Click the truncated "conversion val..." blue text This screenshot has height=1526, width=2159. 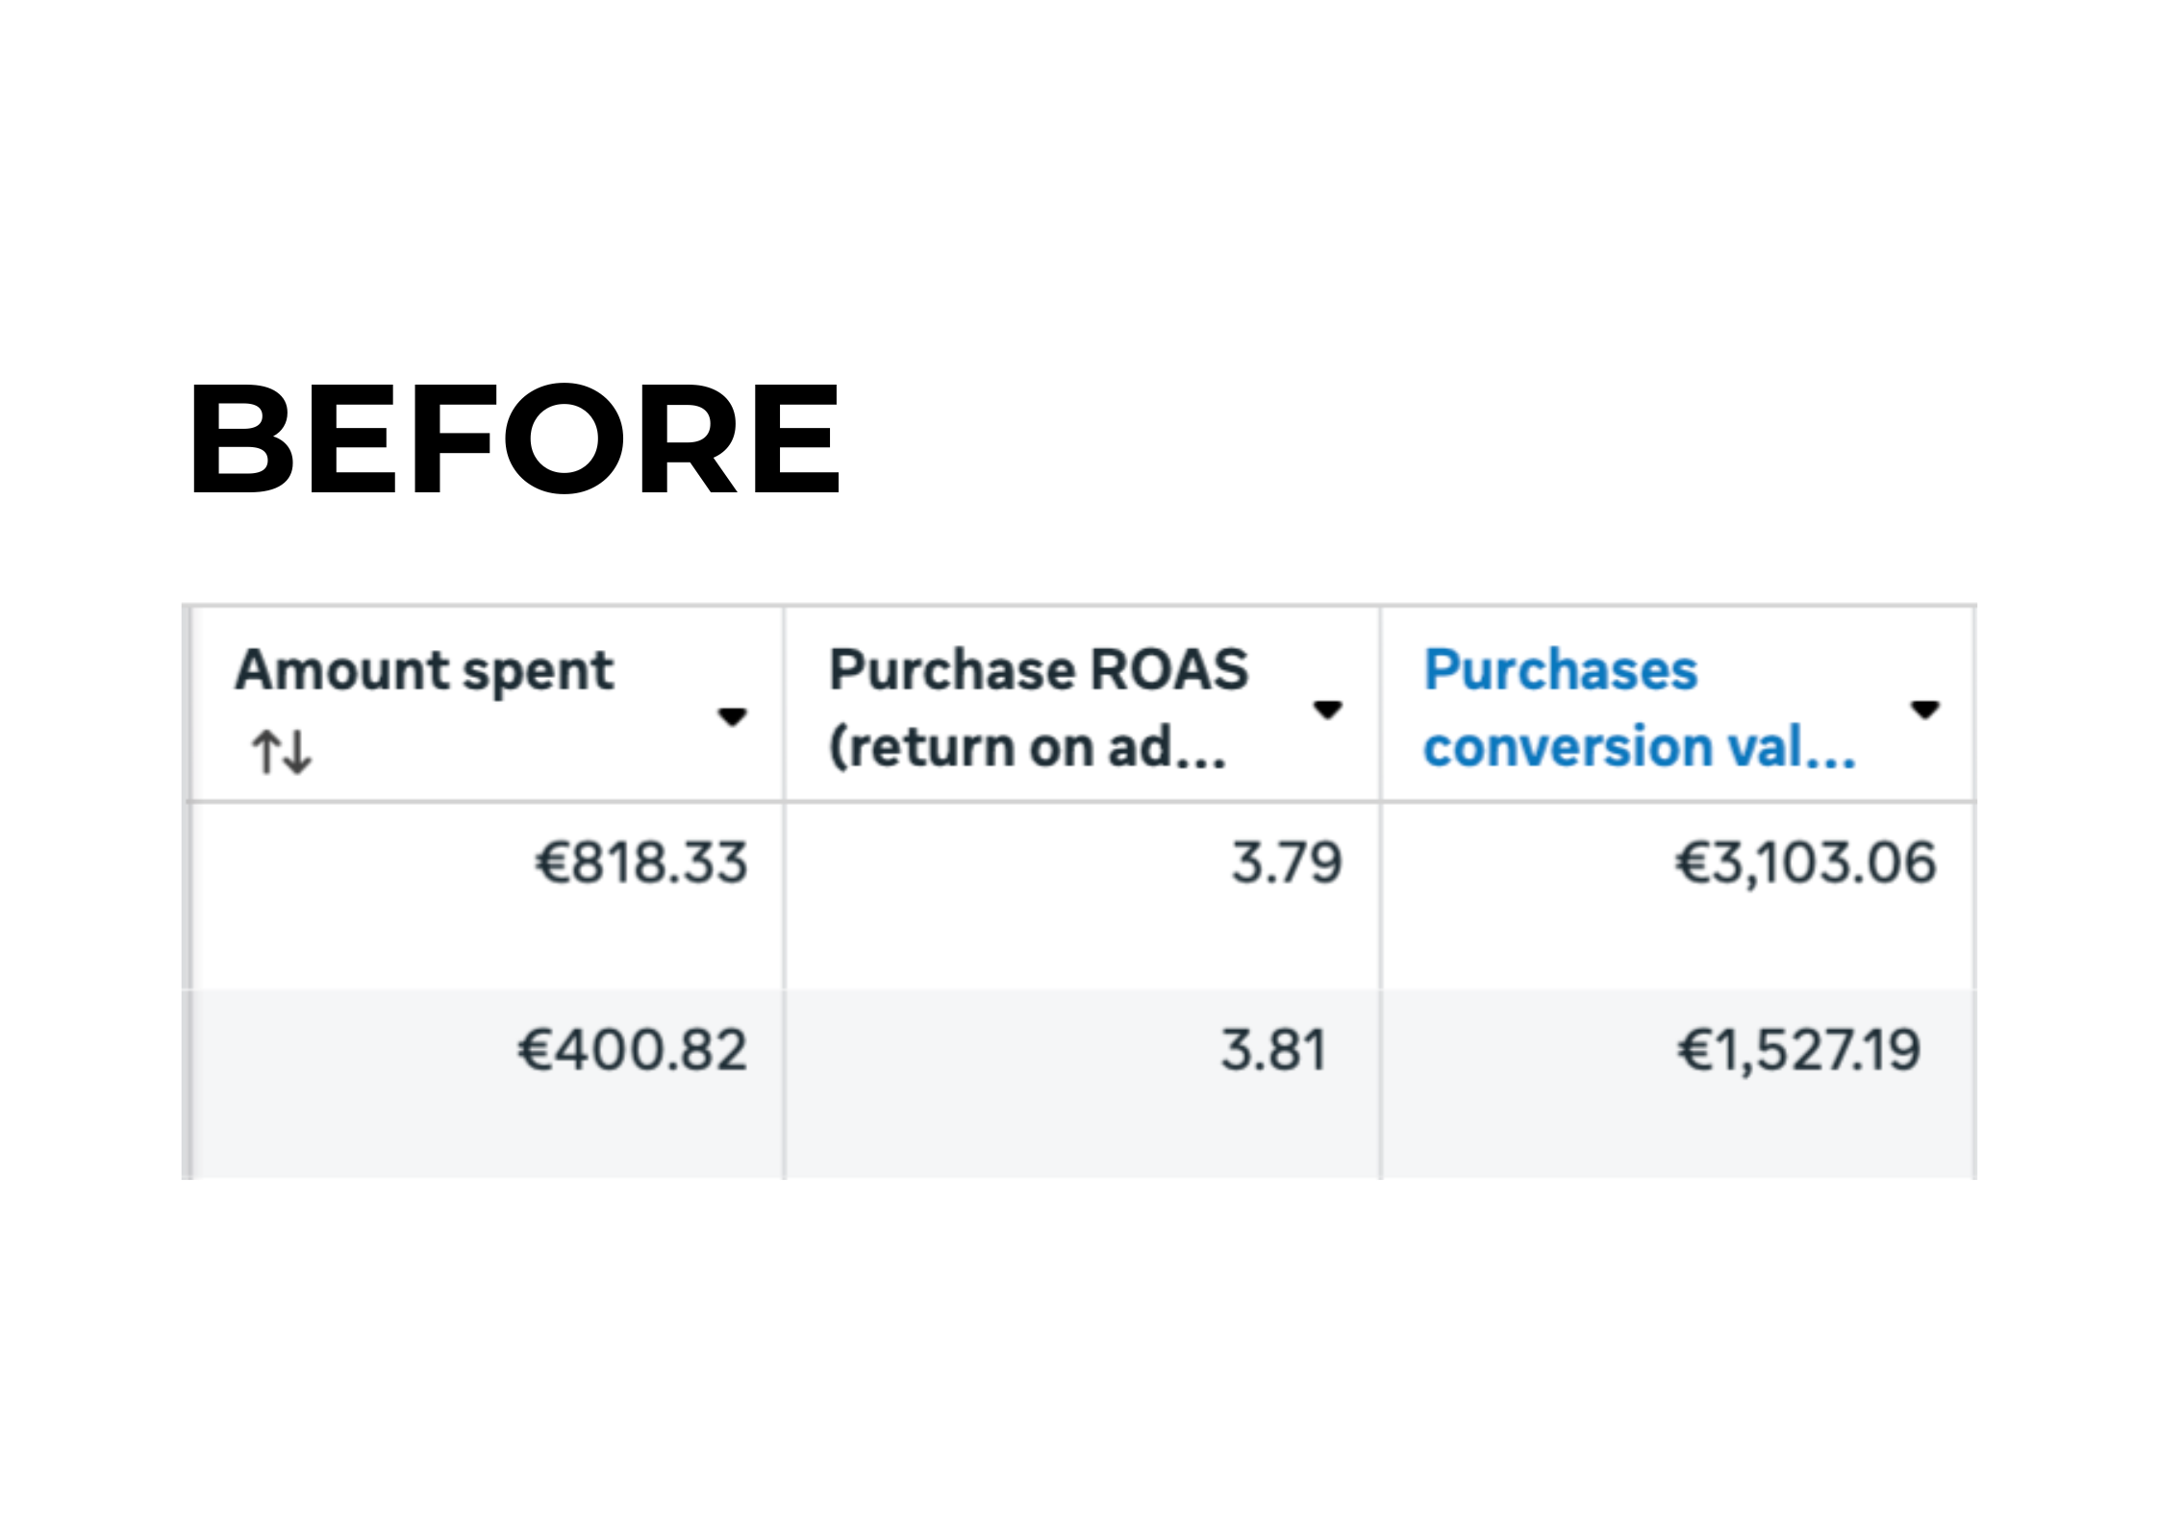coord(1639,747)
